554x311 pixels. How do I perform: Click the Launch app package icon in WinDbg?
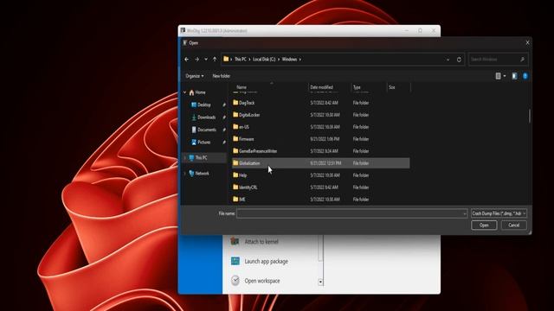[235, 261]
